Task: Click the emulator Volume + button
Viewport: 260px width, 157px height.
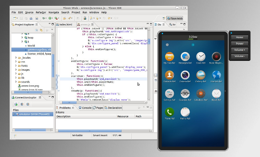Action: click(x=240, y=50)
